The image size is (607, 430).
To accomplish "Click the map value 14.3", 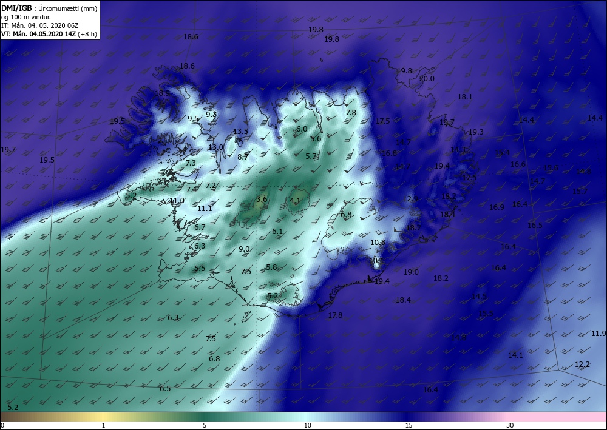I will coord(458,149).
